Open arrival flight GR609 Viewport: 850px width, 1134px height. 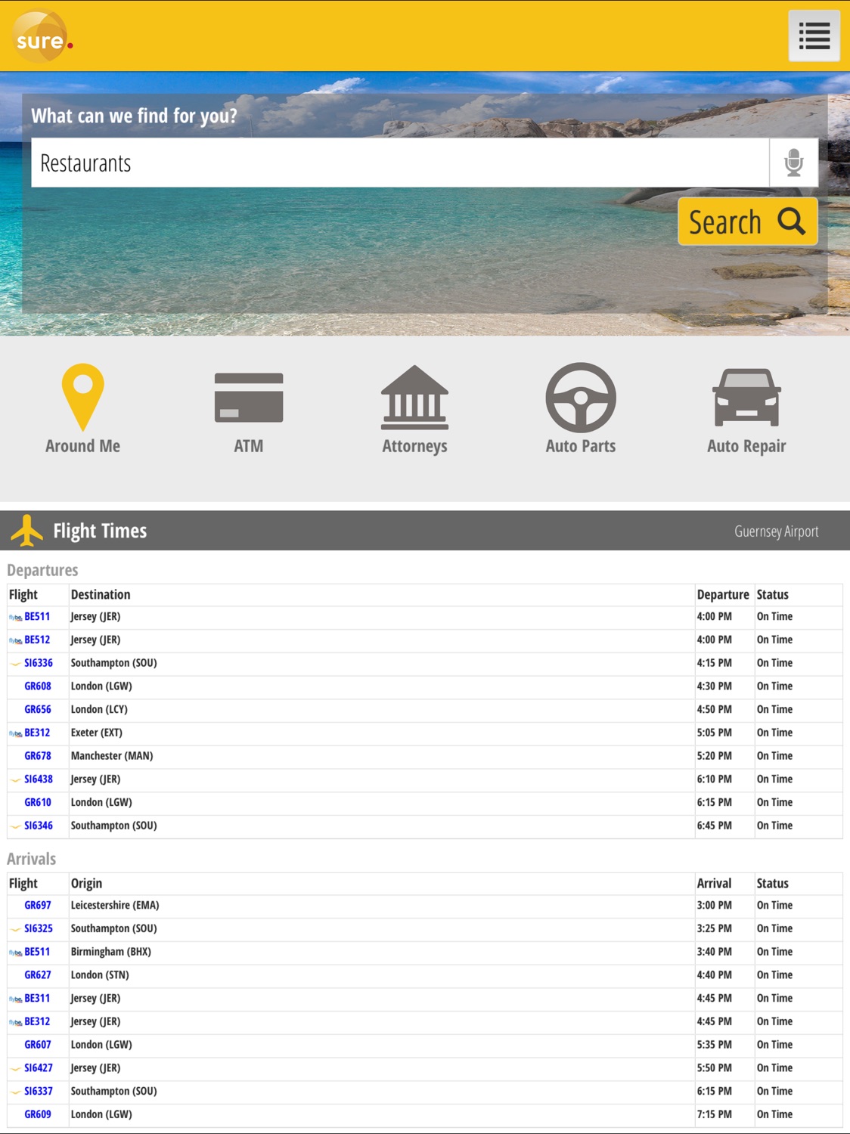[38, 1115]
